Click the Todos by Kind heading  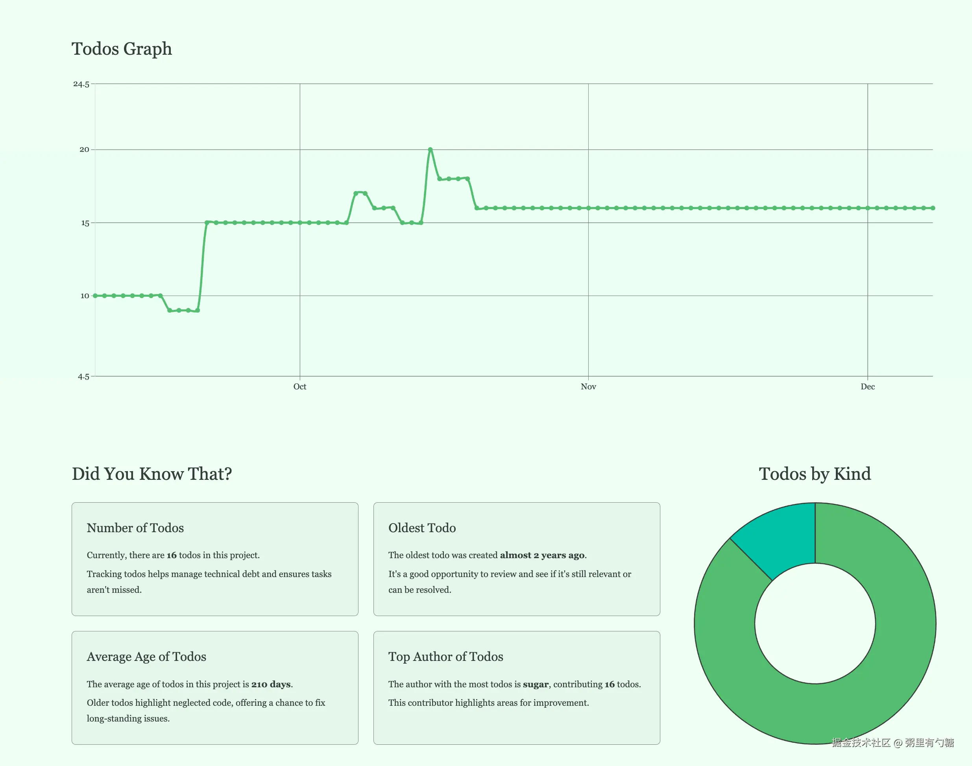tap(815, 474)
